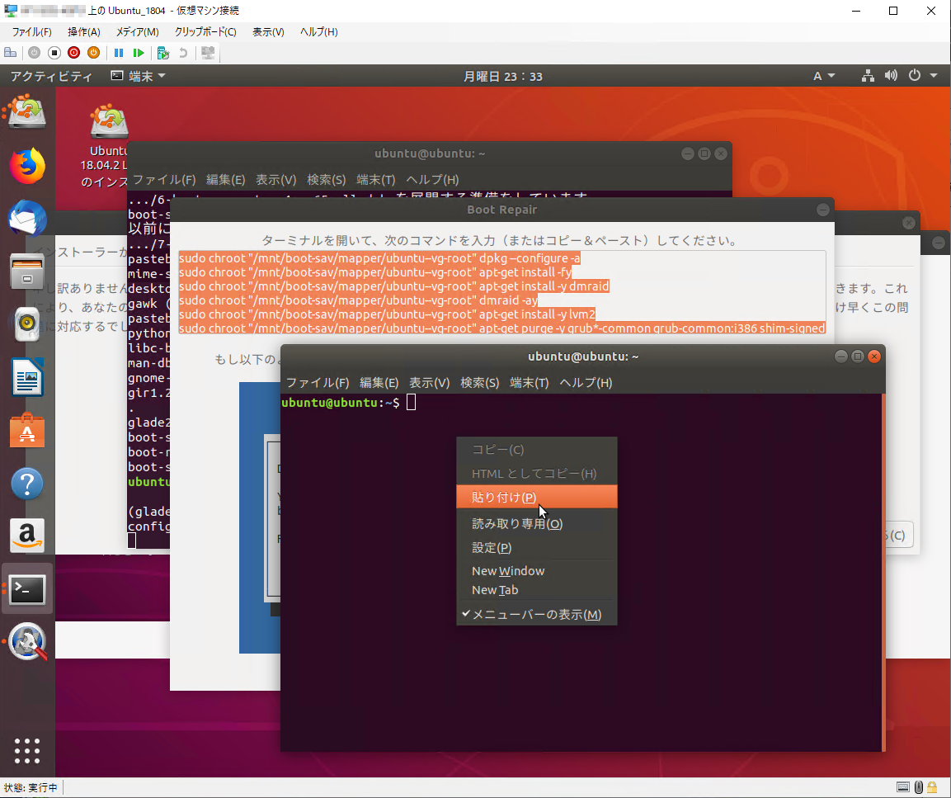Click the lock icon in Hyper-V status bar

(932, 787)
